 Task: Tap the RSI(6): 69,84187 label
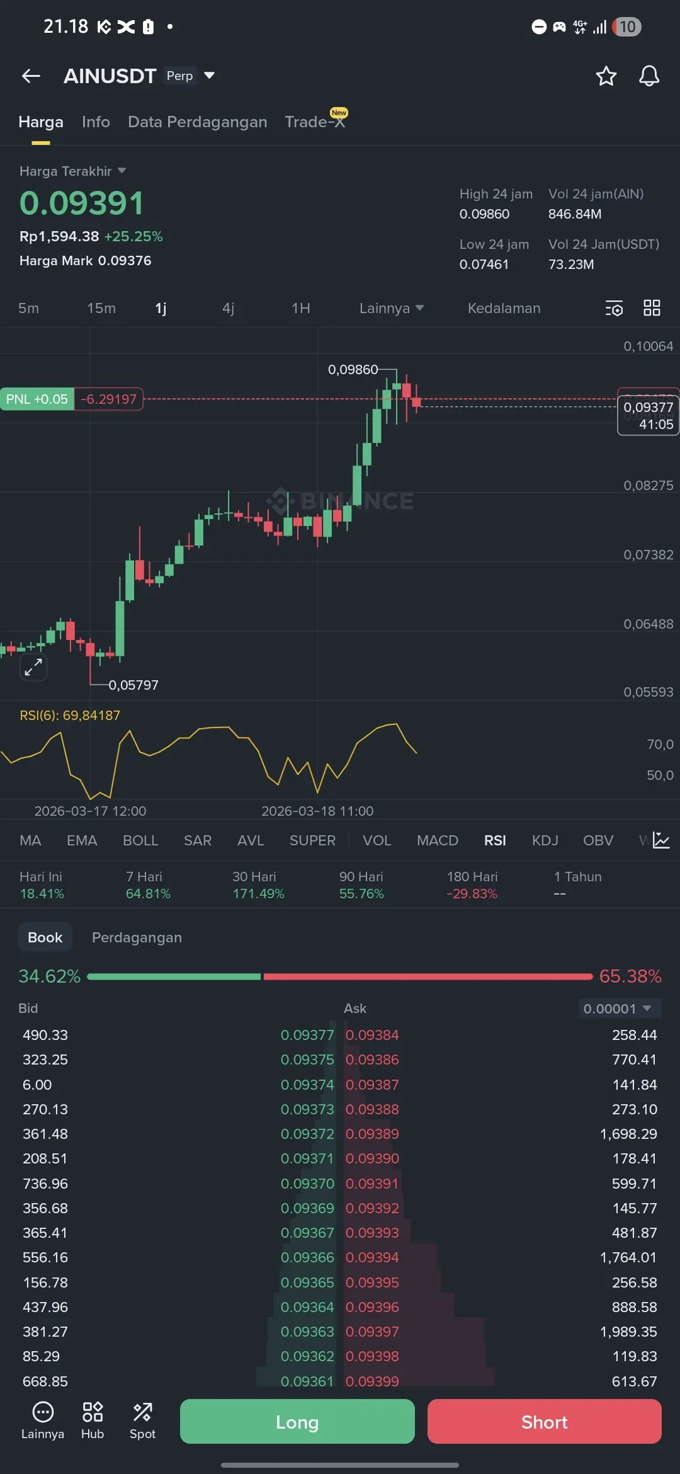[x=70, y=715]
